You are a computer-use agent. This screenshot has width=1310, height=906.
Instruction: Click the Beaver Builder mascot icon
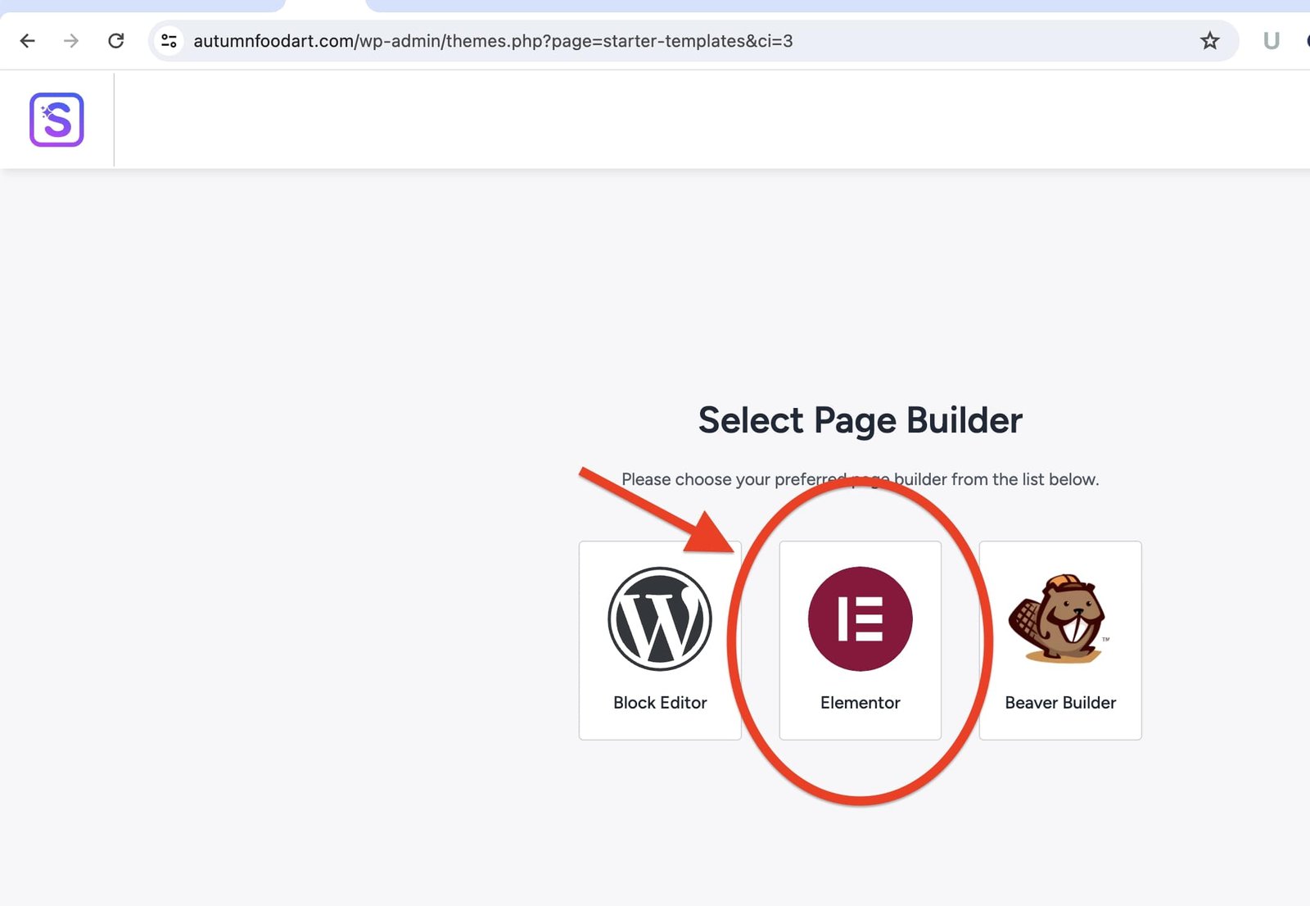click(1059, 618)
